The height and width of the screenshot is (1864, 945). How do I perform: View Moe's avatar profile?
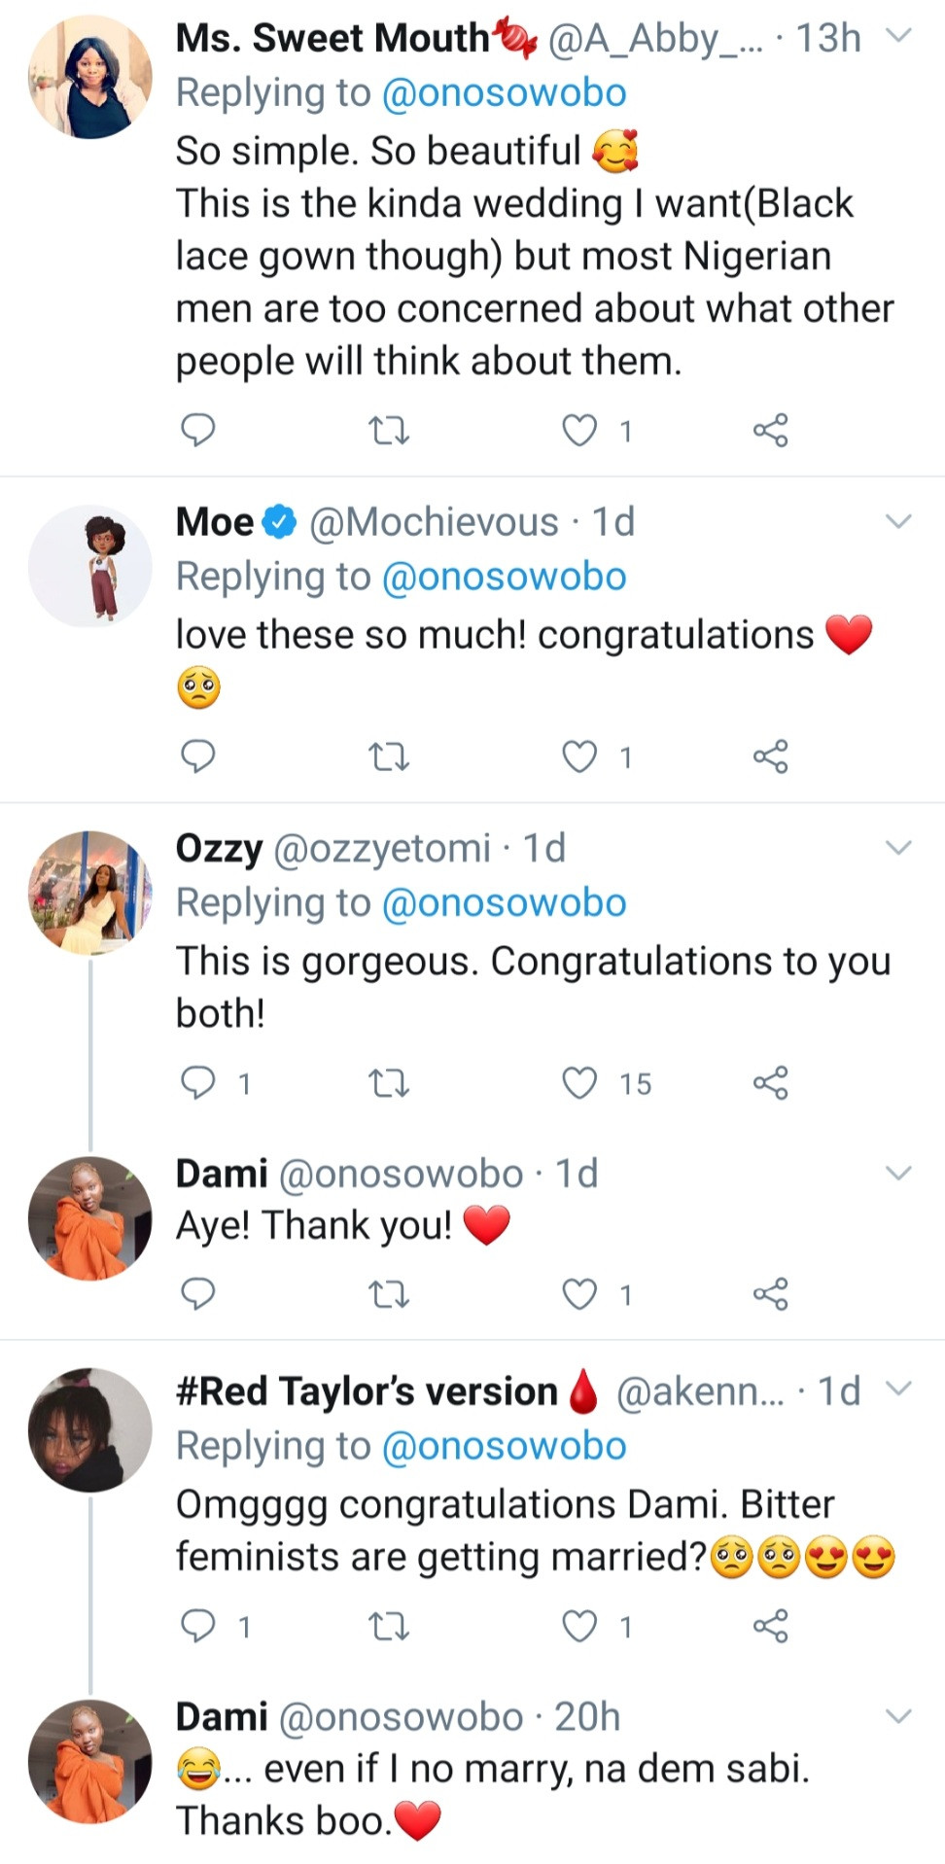coord(90,566)
